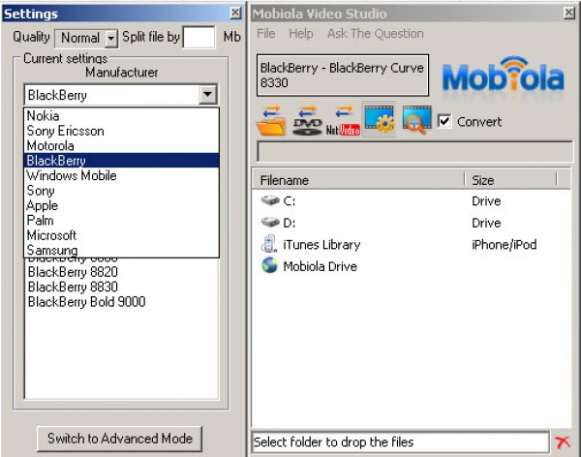Click the empty path field below toolbar
Viewport: 581px width, 457px height.
coord(414,151)
